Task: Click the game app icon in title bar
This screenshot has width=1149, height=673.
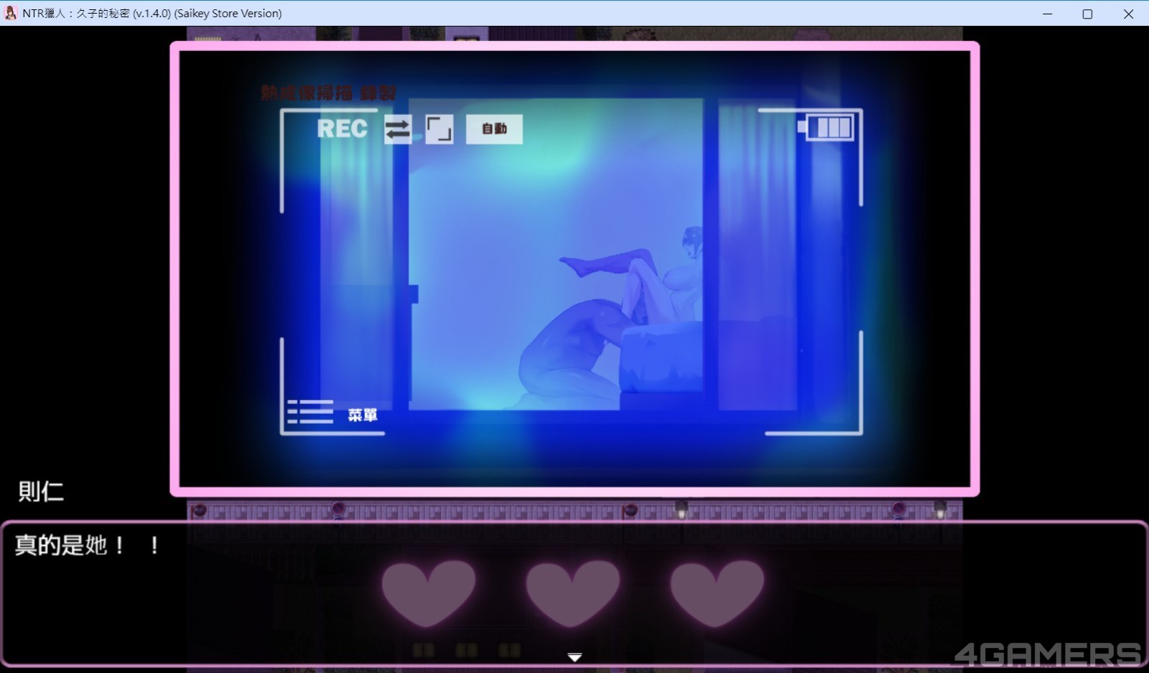Action: [11, 13]
